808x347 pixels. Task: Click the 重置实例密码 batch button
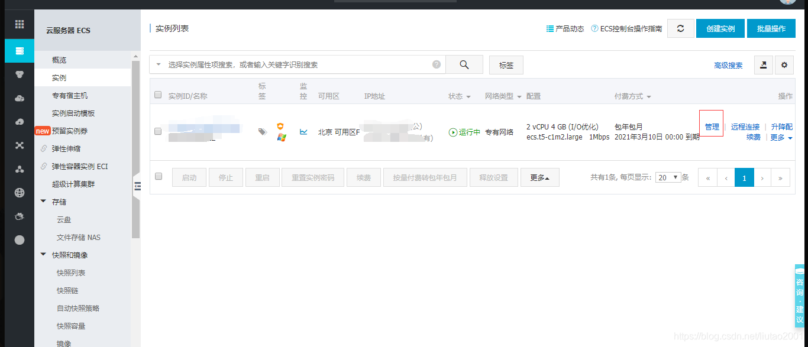(313, 177)
